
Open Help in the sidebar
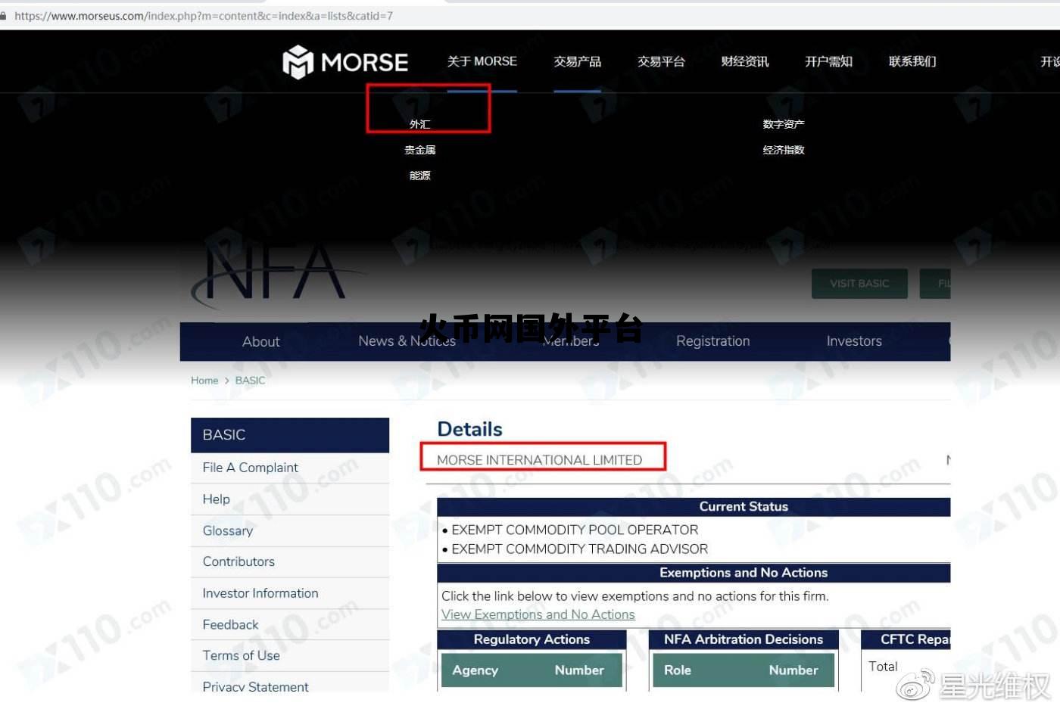click(x=216, y=499)
